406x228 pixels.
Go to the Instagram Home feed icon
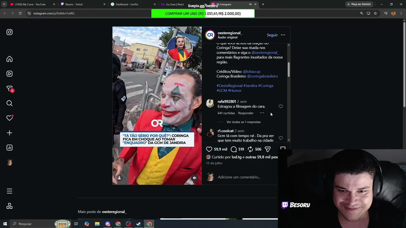click(10, 59)
